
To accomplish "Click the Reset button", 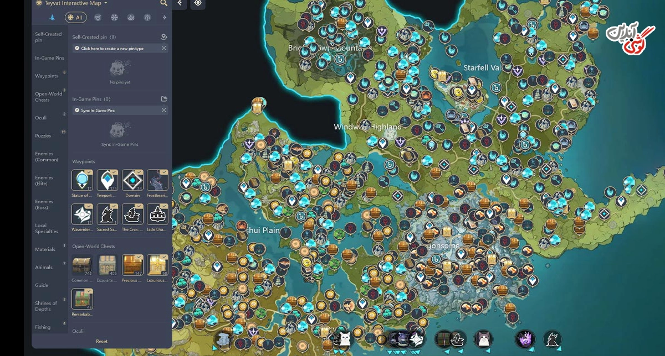I will pos(102,341).
